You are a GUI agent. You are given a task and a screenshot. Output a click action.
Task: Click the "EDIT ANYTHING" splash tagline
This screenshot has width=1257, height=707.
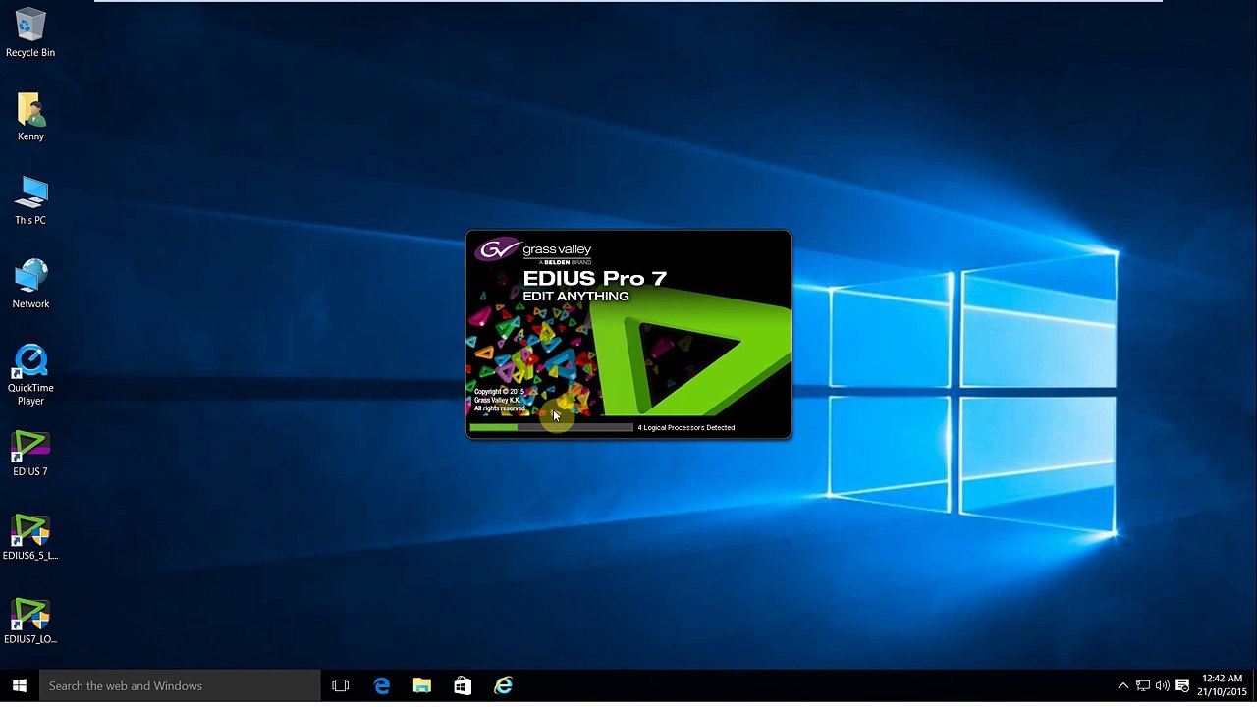(x=575, y=296)
